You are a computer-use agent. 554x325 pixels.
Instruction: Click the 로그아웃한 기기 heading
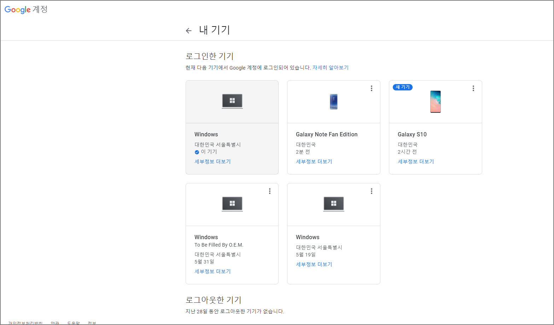[x=214, y=300]
